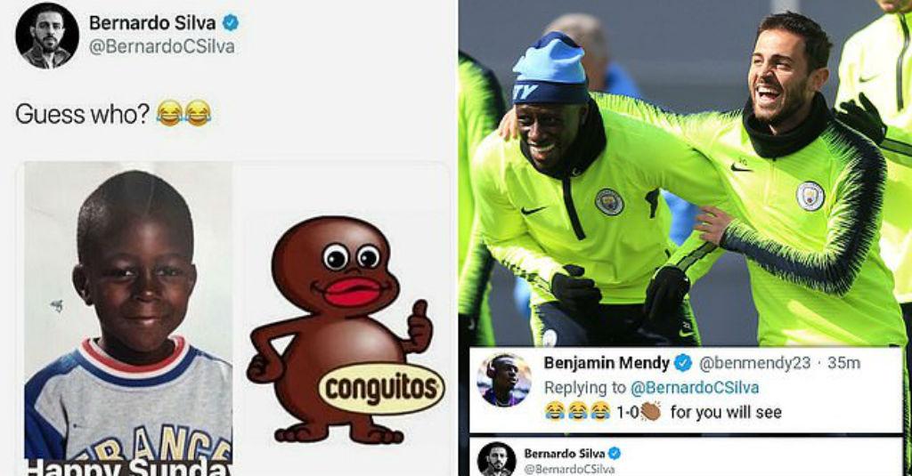This screenshot has width=912, height=476.
Task: Open the bottom Bernardo Silva name link
Action: (x=564, y=454)
